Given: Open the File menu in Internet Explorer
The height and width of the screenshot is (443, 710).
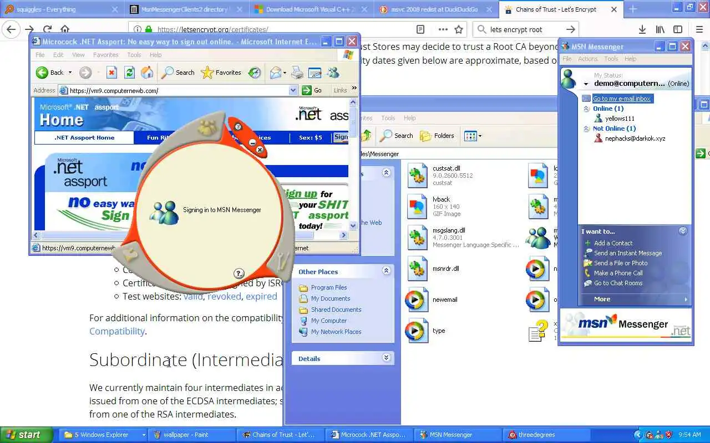Looking at the screenshot, I should pos(40,55).
